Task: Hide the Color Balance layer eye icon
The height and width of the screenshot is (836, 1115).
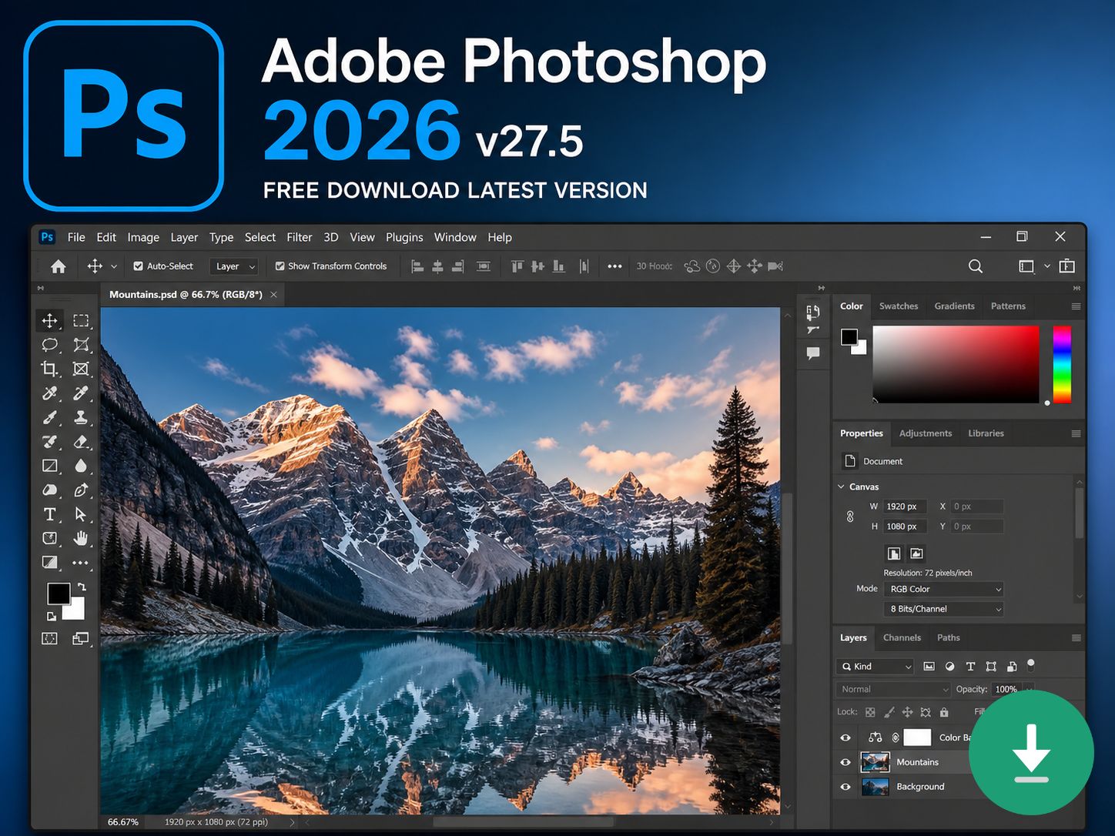Action: pyautogui.click(x=845, y=737)
